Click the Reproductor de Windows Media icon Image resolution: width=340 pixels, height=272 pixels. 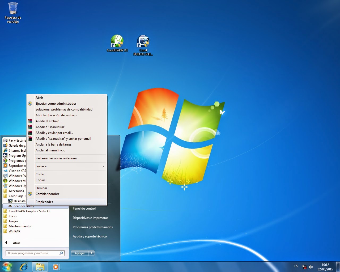(x=5, y=165)
